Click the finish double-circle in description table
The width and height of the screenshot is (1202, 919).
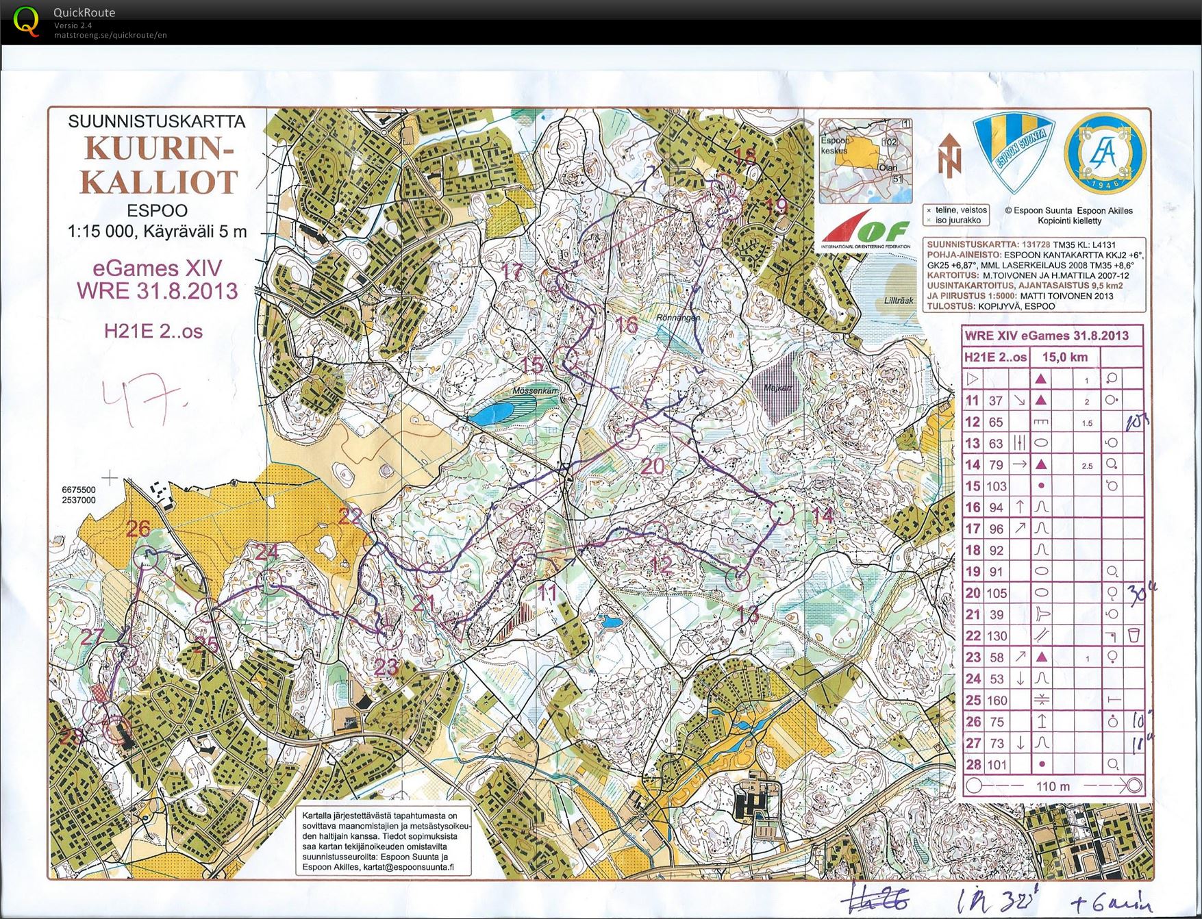[1134, 785]
